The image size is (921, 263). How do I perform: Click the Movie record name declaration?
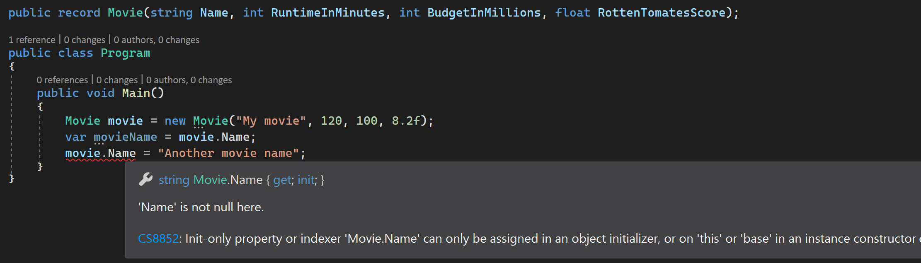pyautogui.click(x=125, y=12)
